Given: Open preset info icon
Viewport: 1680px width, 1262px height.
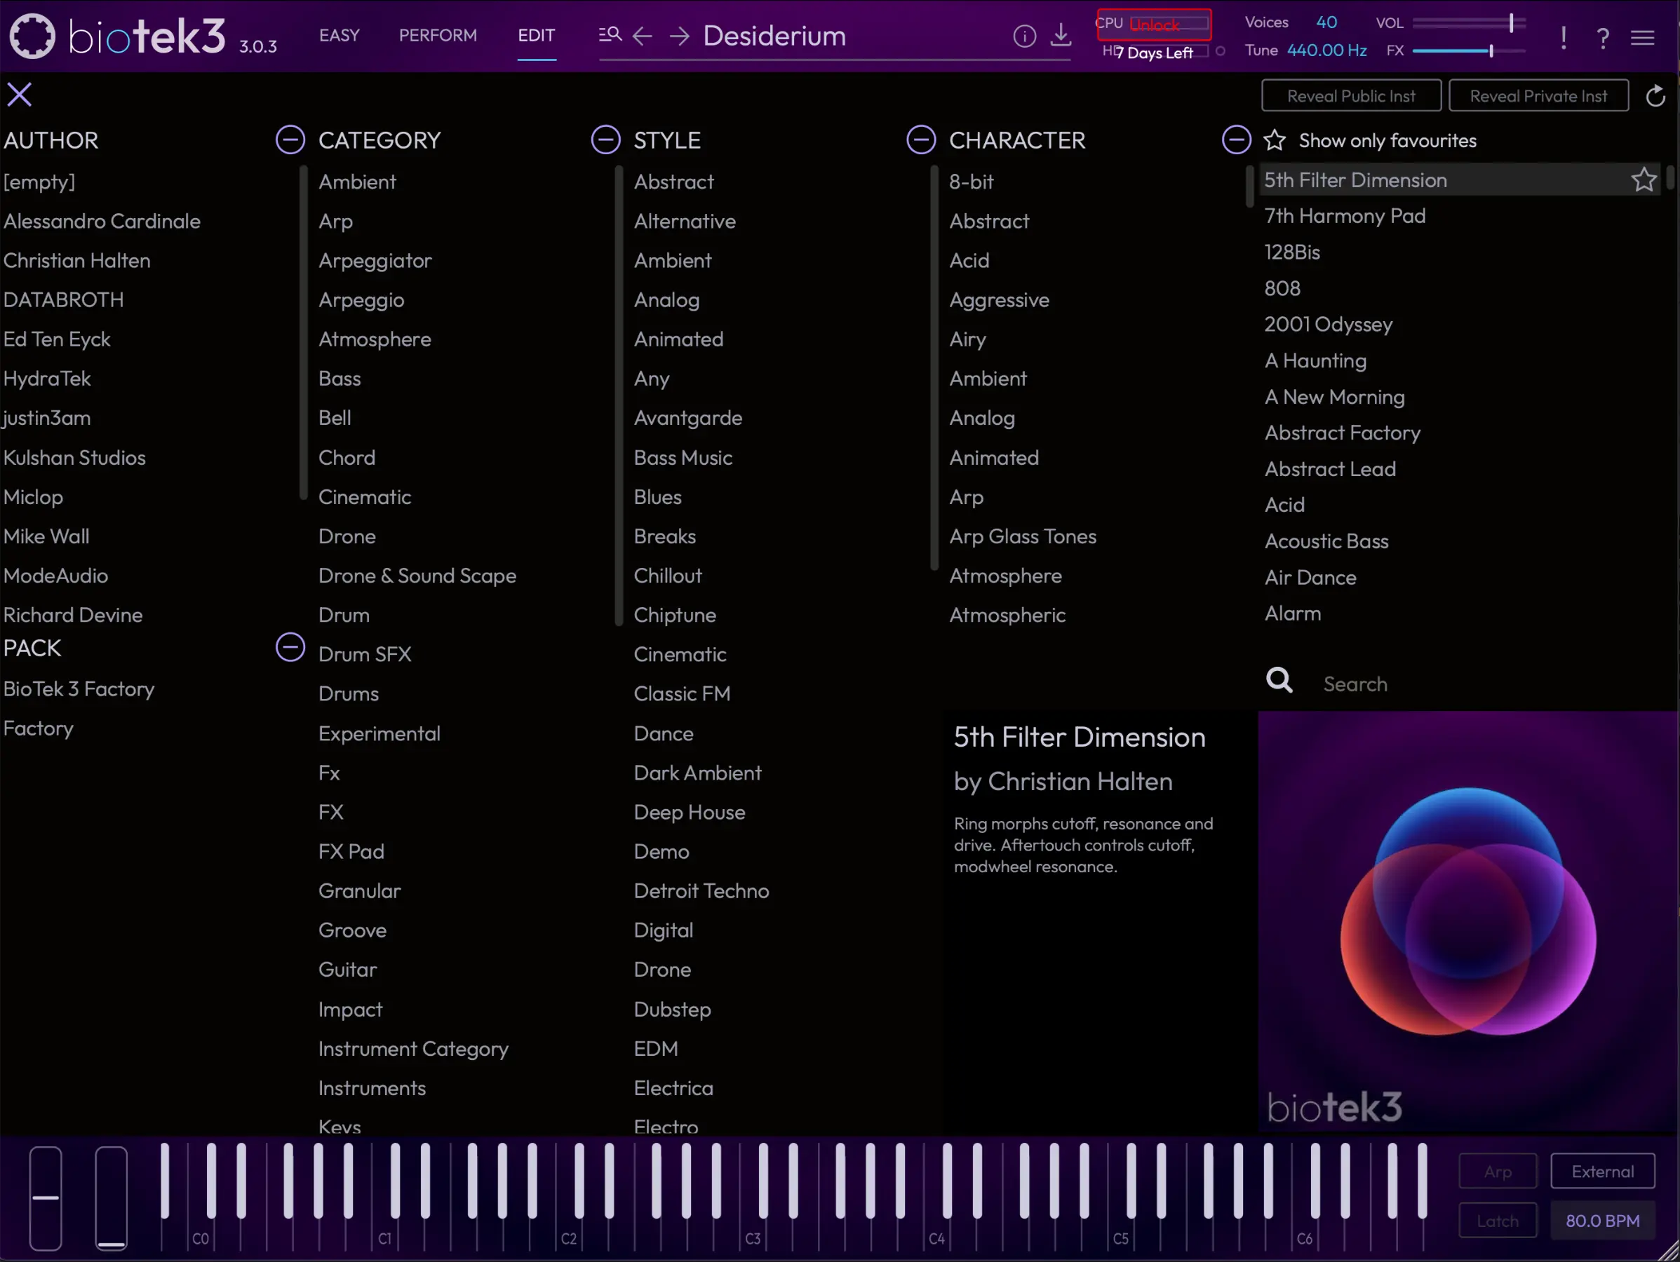Looking at the screenshot, I should pos(1024,36).
